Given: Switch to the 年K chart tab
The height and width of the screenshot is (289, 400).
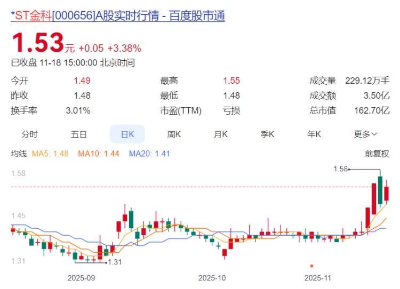Looking at the screenshot, I should pos(314,134).
